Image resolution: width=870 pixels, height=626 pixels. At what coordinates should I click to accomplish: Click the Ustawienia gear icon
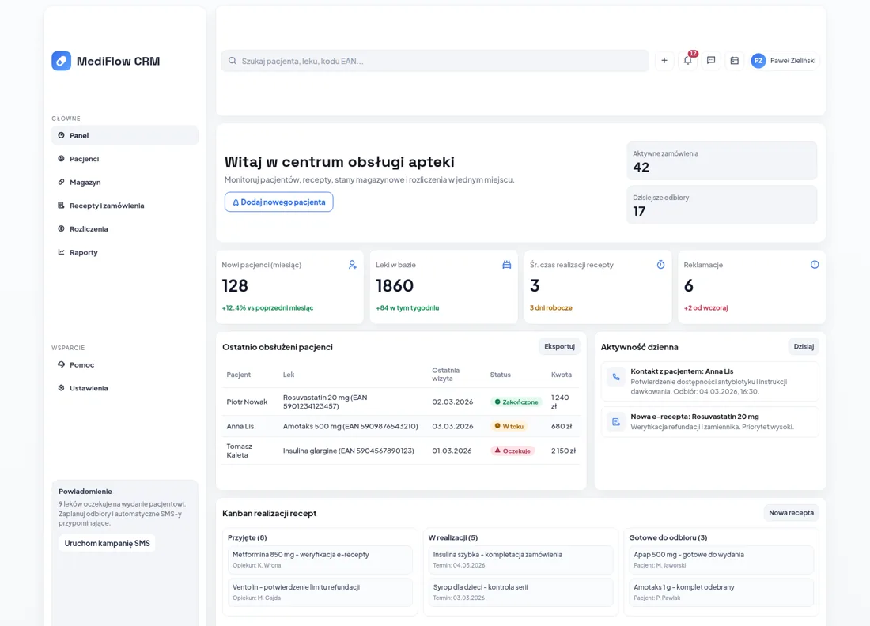point(61,387)
